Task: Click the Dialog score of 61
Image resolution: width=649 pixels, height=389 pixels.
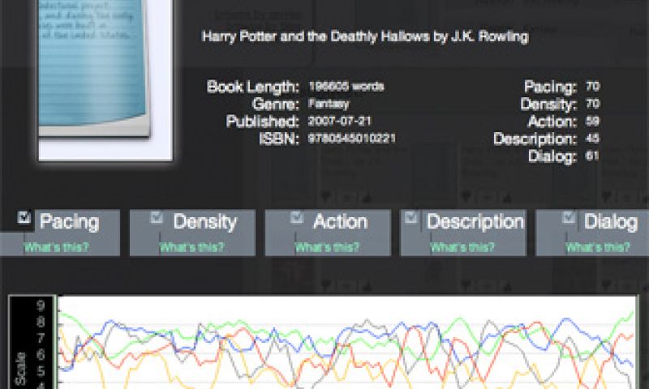Action: [x=591, y=156]
